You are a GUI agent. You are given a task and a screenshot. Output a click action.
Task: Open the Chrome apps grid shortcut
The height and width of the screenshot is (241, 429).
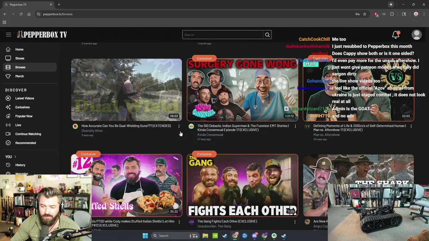click(4, 22)
